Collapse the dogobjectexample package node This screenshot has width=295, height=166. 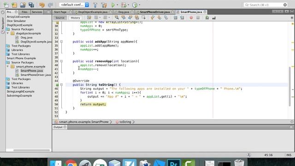coord(8,33)
